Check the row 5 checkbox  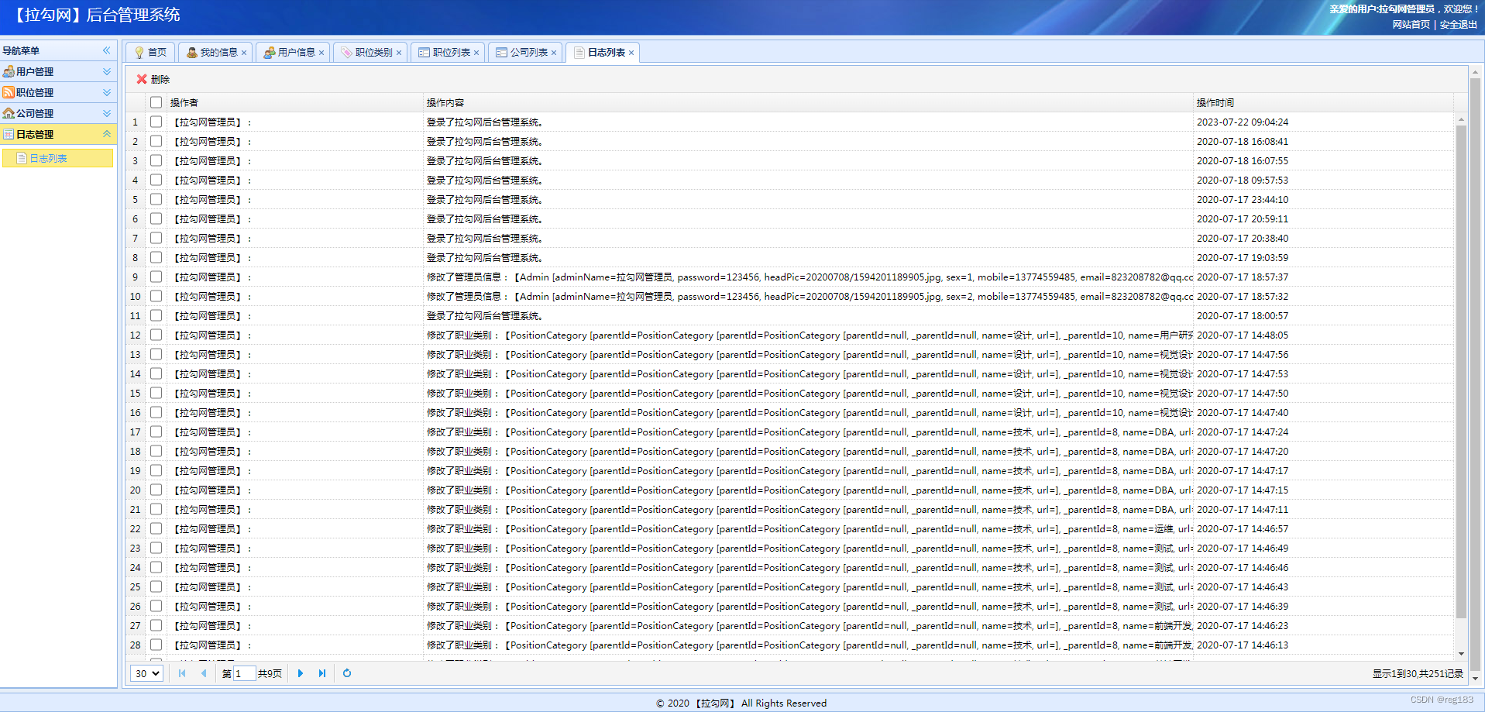156,199
